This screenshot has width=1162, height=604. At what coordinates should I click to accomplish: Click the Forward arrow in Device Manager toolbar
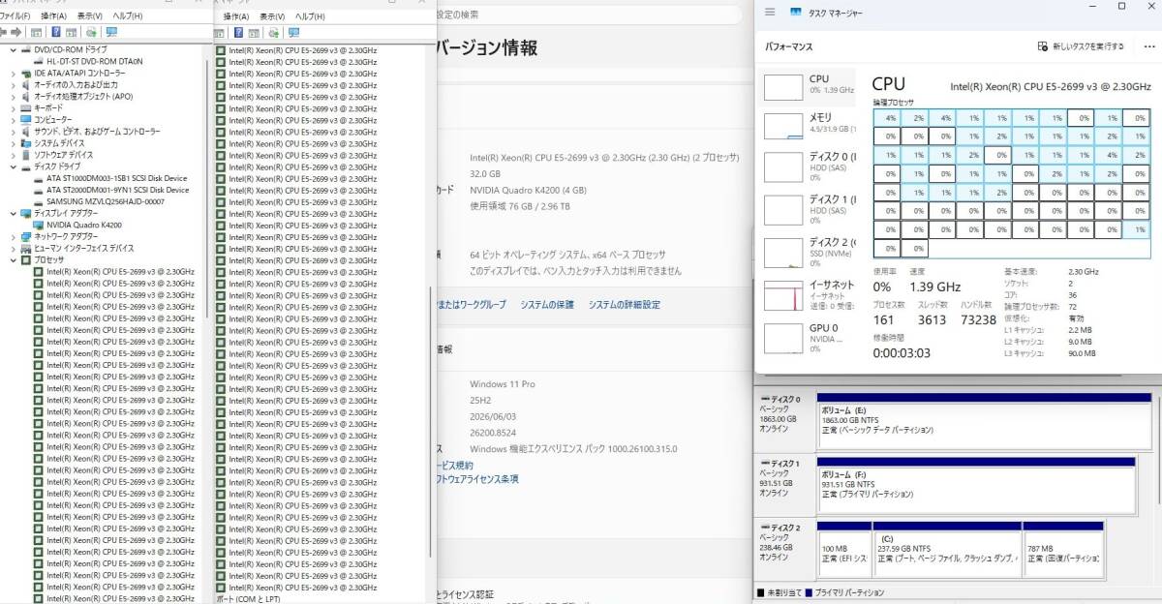16,32
